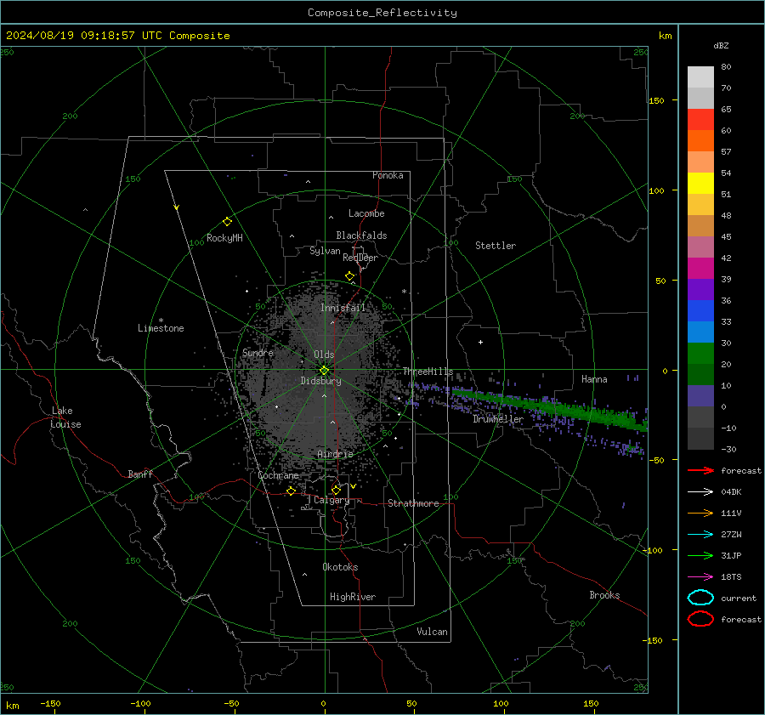Select the magenta 18TS arrow icon
765x715 pixels.
click(700, 577)
